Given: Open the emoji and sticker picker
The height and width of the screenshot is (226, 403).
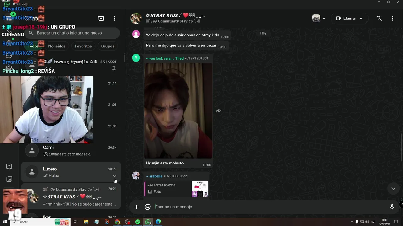Looking at the screenshot, I should (x=148, y=207).
